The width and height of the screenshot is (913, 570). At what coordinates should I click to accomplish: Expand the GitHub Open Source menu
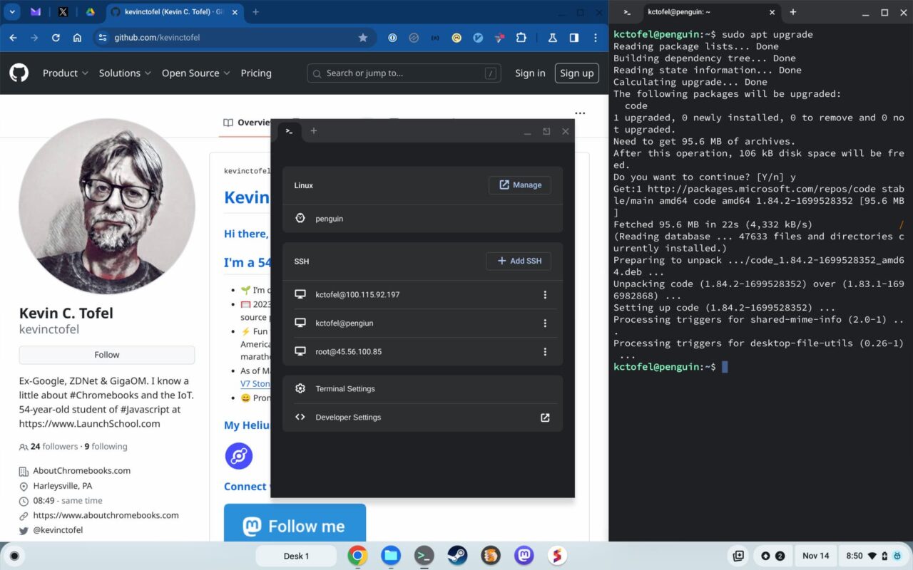point(195,73)
